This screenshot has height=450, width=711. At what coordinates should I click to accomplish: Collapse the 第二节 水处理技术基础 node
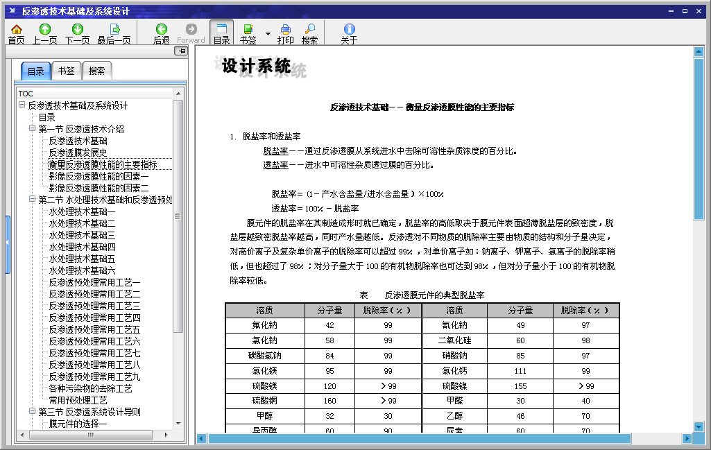32,199
